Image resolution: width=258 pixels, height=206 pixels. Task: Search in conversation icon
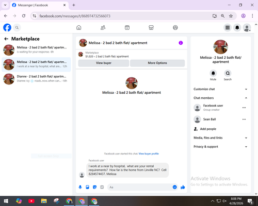[228, 73]
